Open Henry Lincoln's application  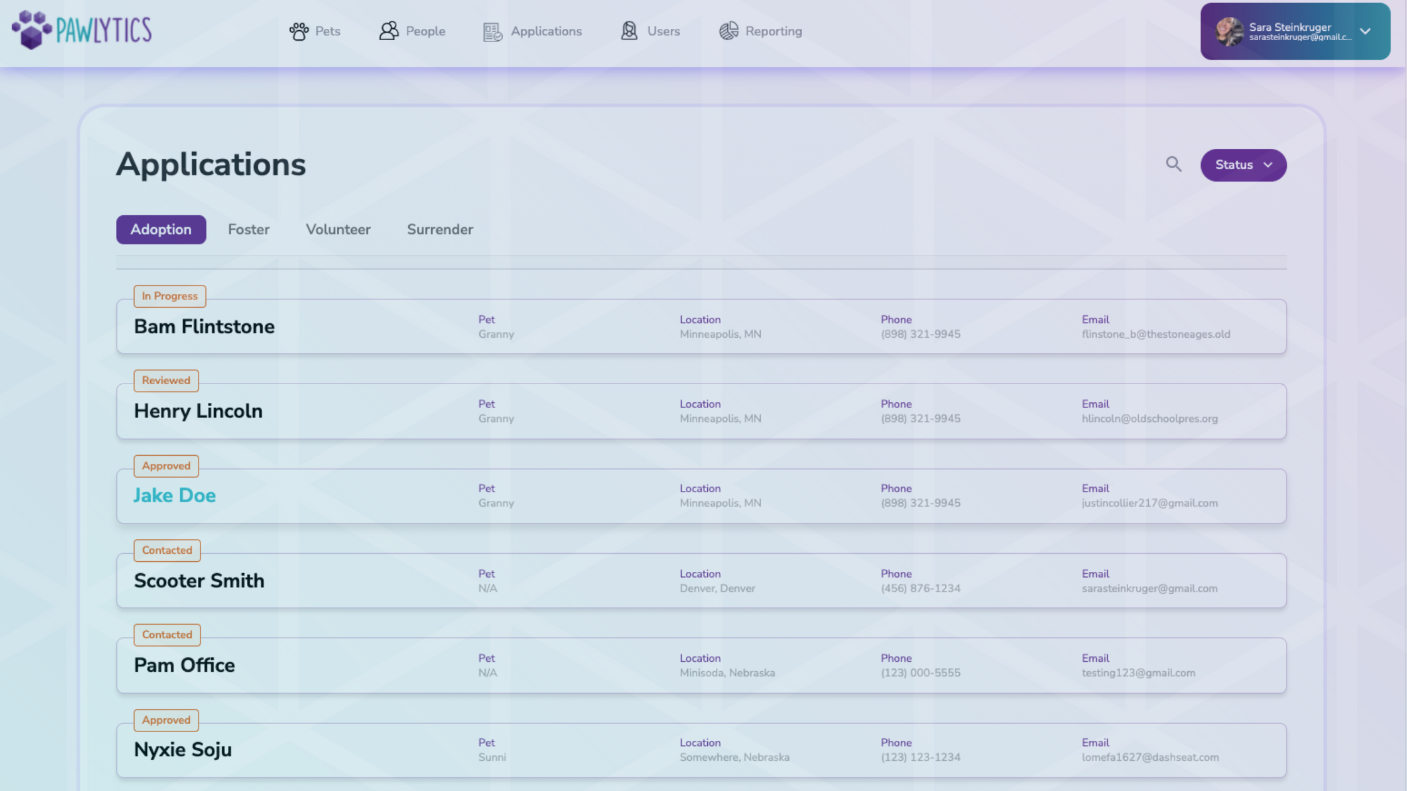pos(198,411)
